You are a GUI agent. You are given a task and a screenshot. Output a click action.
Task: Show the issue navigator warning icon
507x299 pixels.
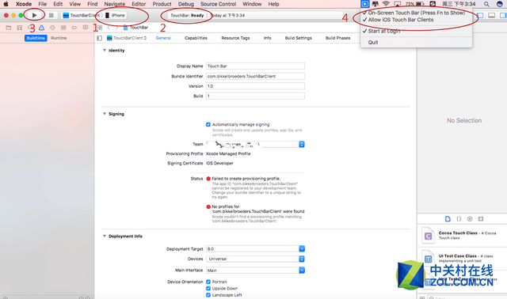[42, 28]
